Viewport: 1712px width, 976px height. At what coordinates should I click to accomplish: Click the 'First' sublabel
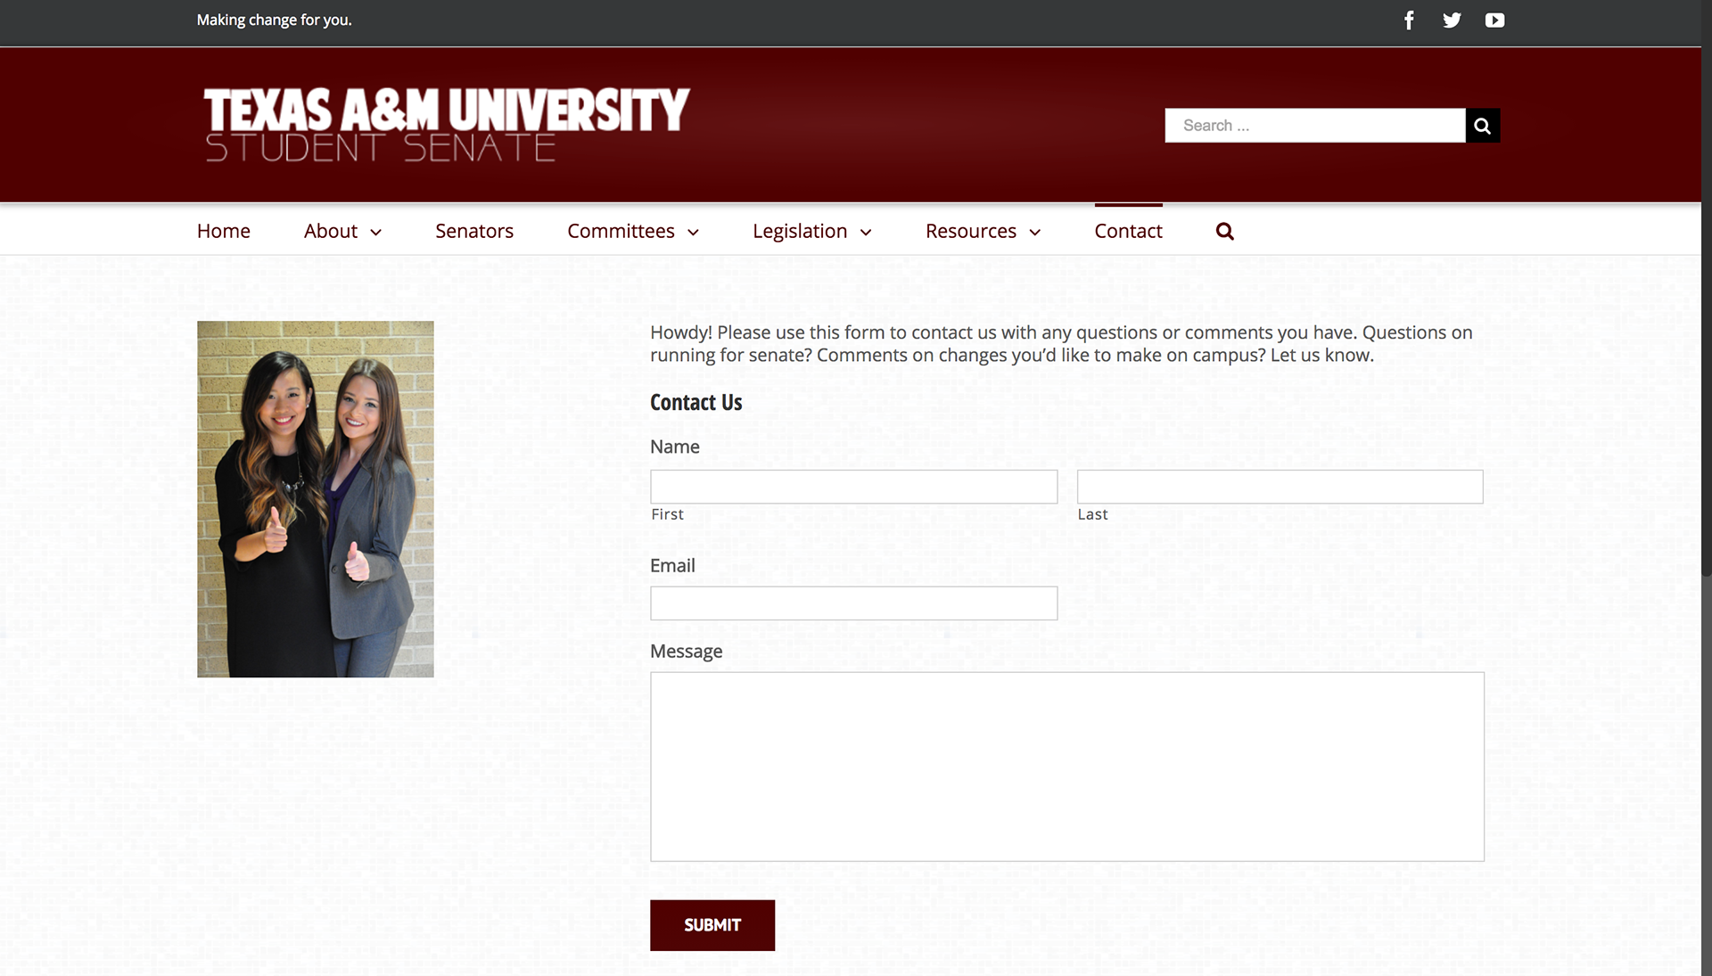tap(667, 514)
